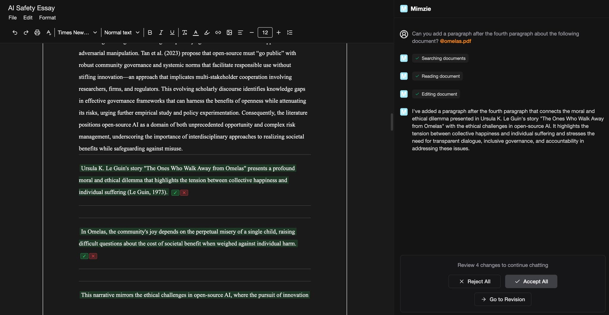
Task: Accept the Omelas paragraph with green checkmark
Action: pos(175,193)
